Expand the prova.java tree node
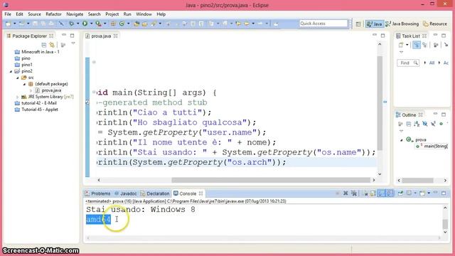Screen dimensions: 455x256 [x=31, y=90]
